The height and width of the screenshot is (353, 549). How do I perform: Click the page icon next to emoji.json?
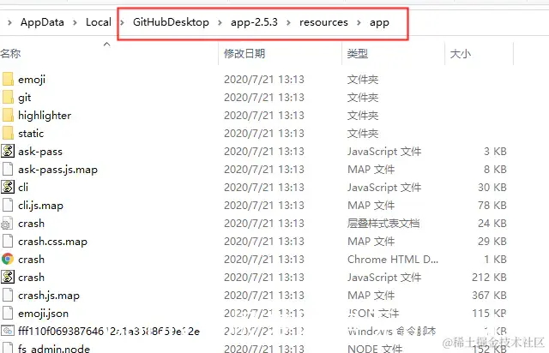pyautogui.click(x=8, y=313)
